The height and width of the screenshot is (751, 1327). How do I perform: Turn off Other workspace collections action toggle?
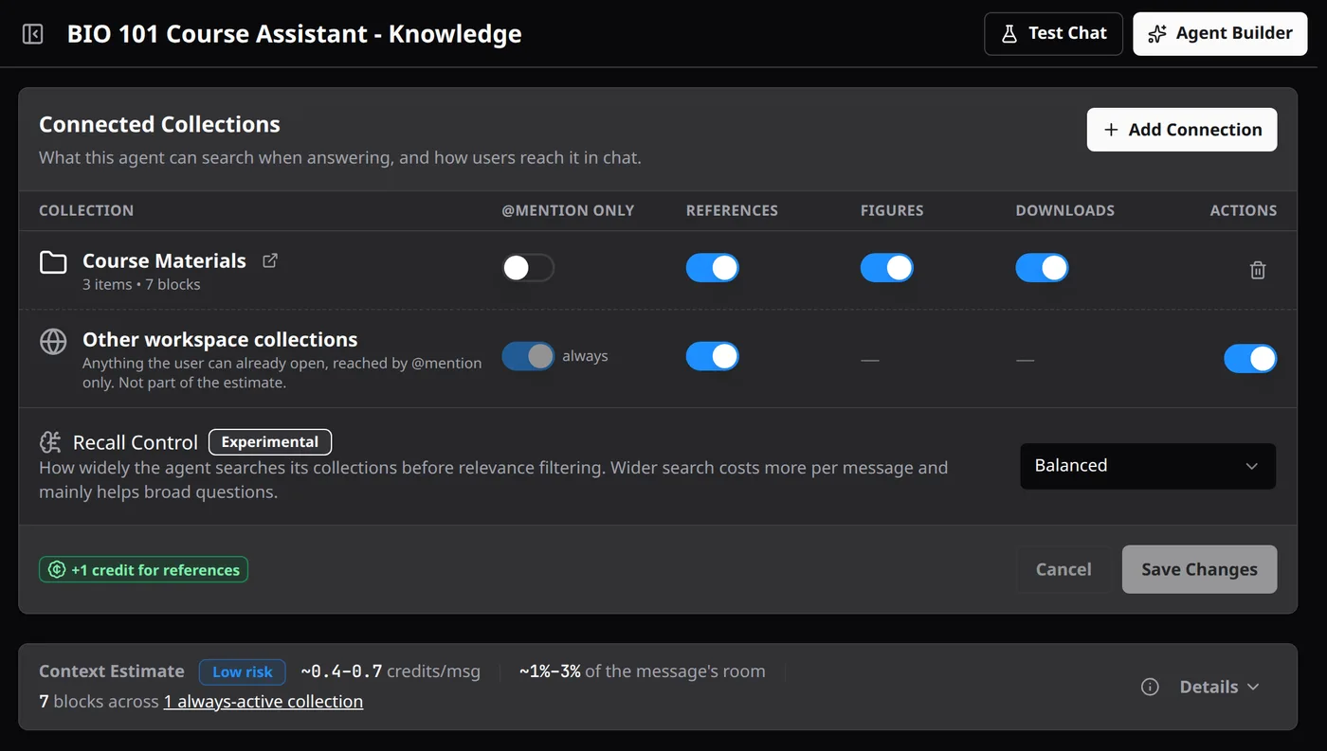[x=1250, y=358]
